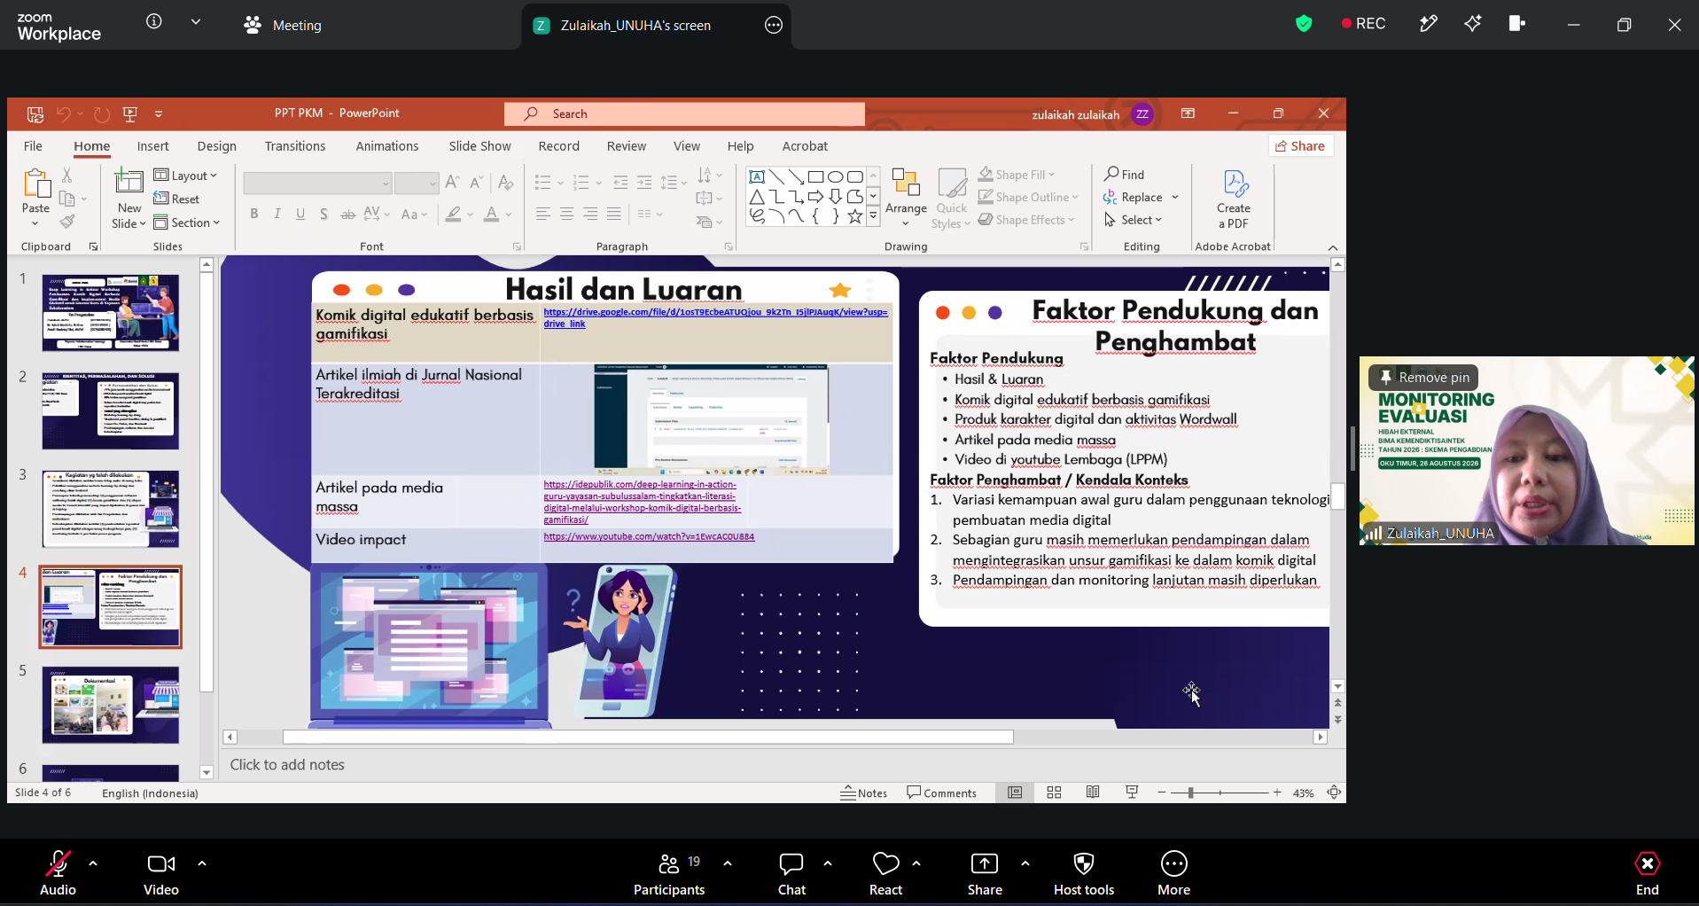This screenshot has width=1699, height=906.
Task: Expand the arrow beside Participants
Action: (x=728, y=863)
